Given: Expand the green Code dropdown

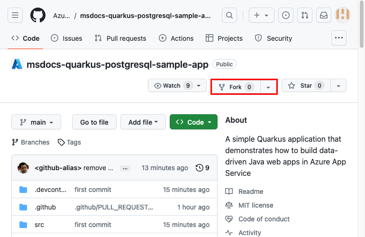Looking at the screenshot, I should click(193, 122).
